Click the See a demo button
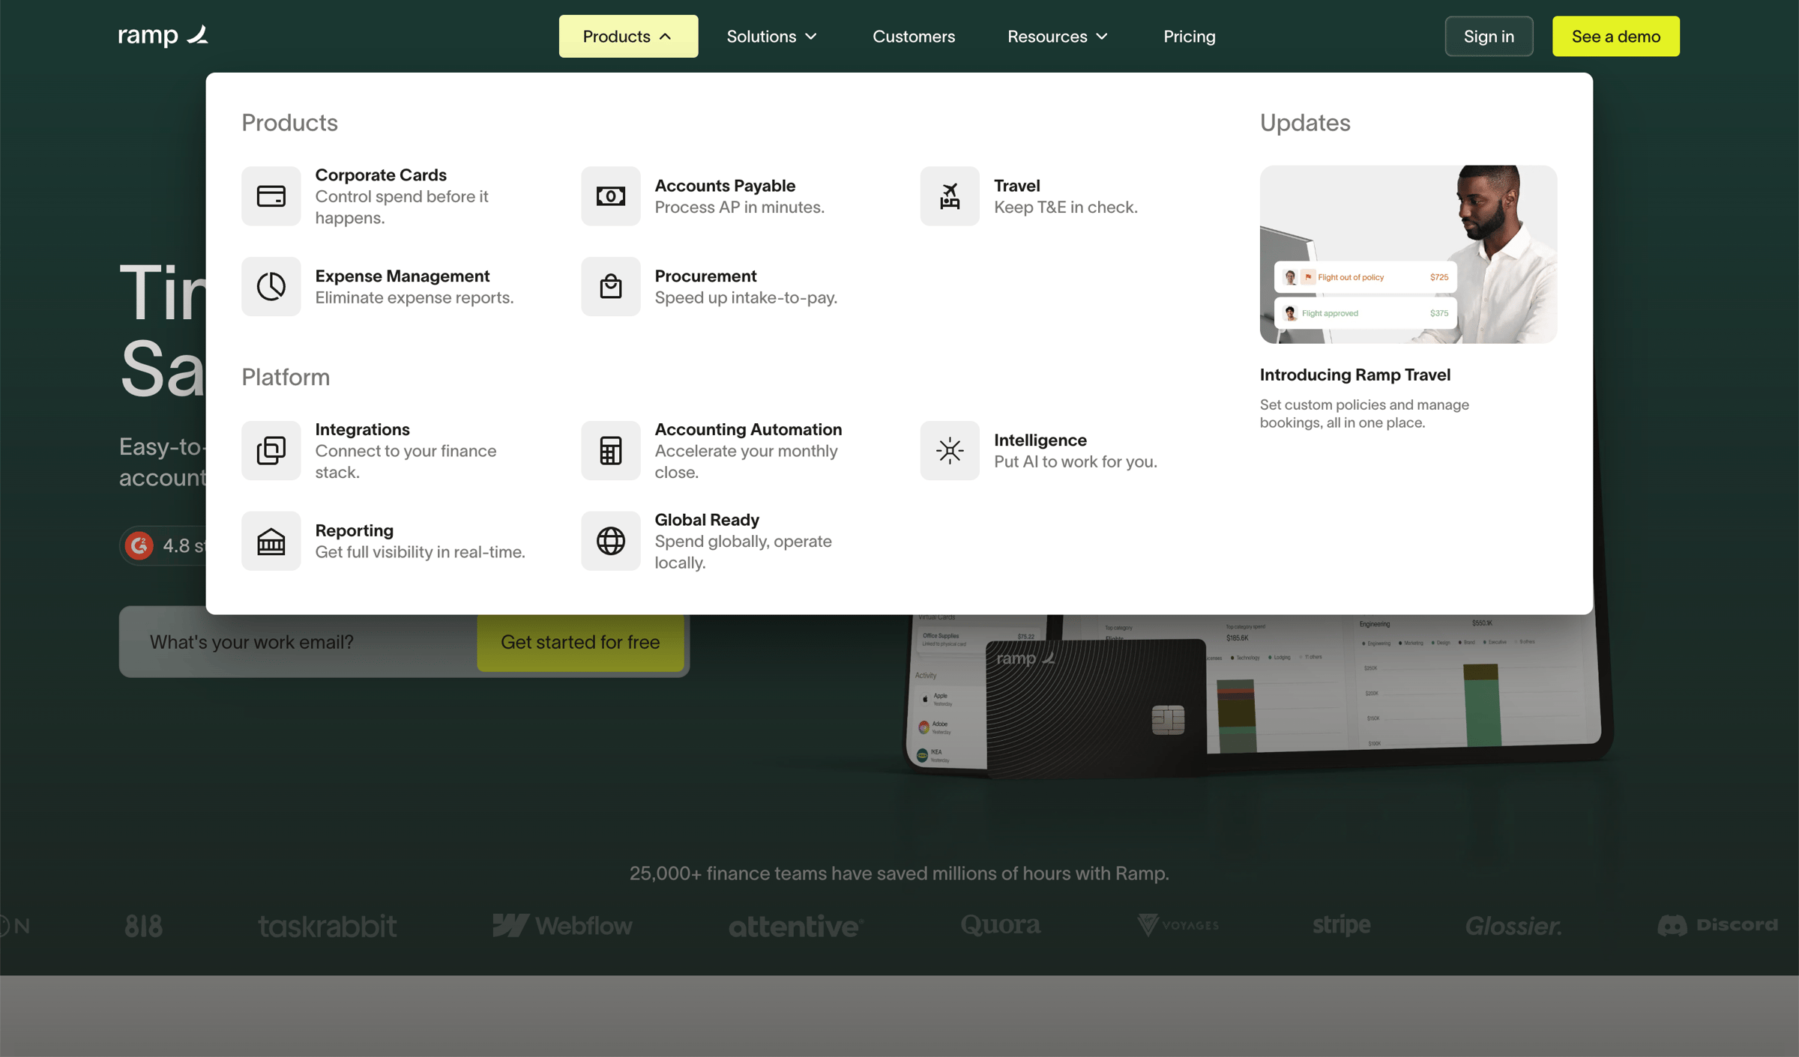 pos(1615,36)
